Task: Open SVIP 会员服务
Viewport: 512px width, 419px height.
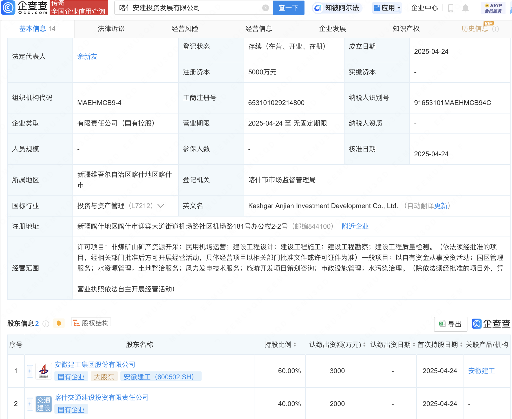Action: (x=493, y=8)
